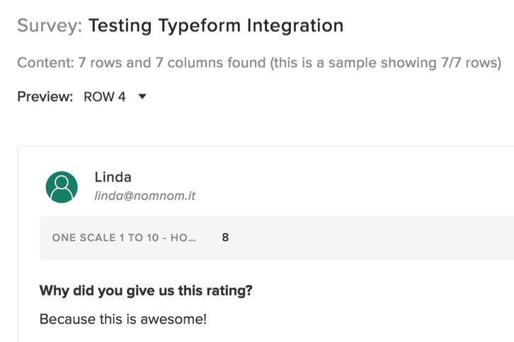This screenshot has width=514, height=342.
Task: Click the rows and columns content summary
Action: 259,62
